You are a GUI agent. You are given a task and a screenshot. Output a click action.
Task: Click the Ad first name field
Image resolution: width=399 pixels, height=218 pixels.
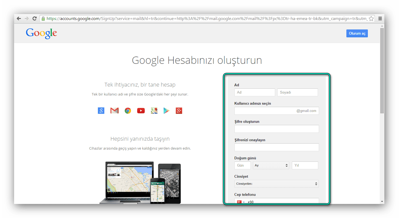tap(255, 92)
